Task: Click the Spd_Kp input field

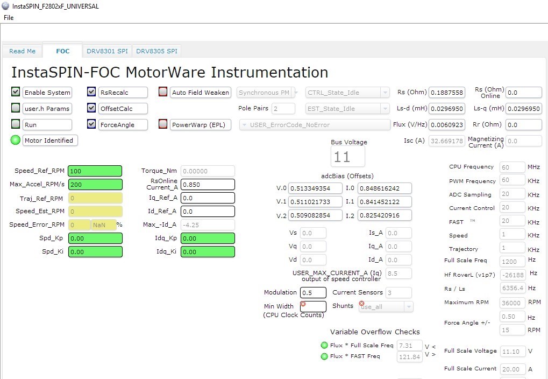Action: pyautogui.click(x=95, y=238)
